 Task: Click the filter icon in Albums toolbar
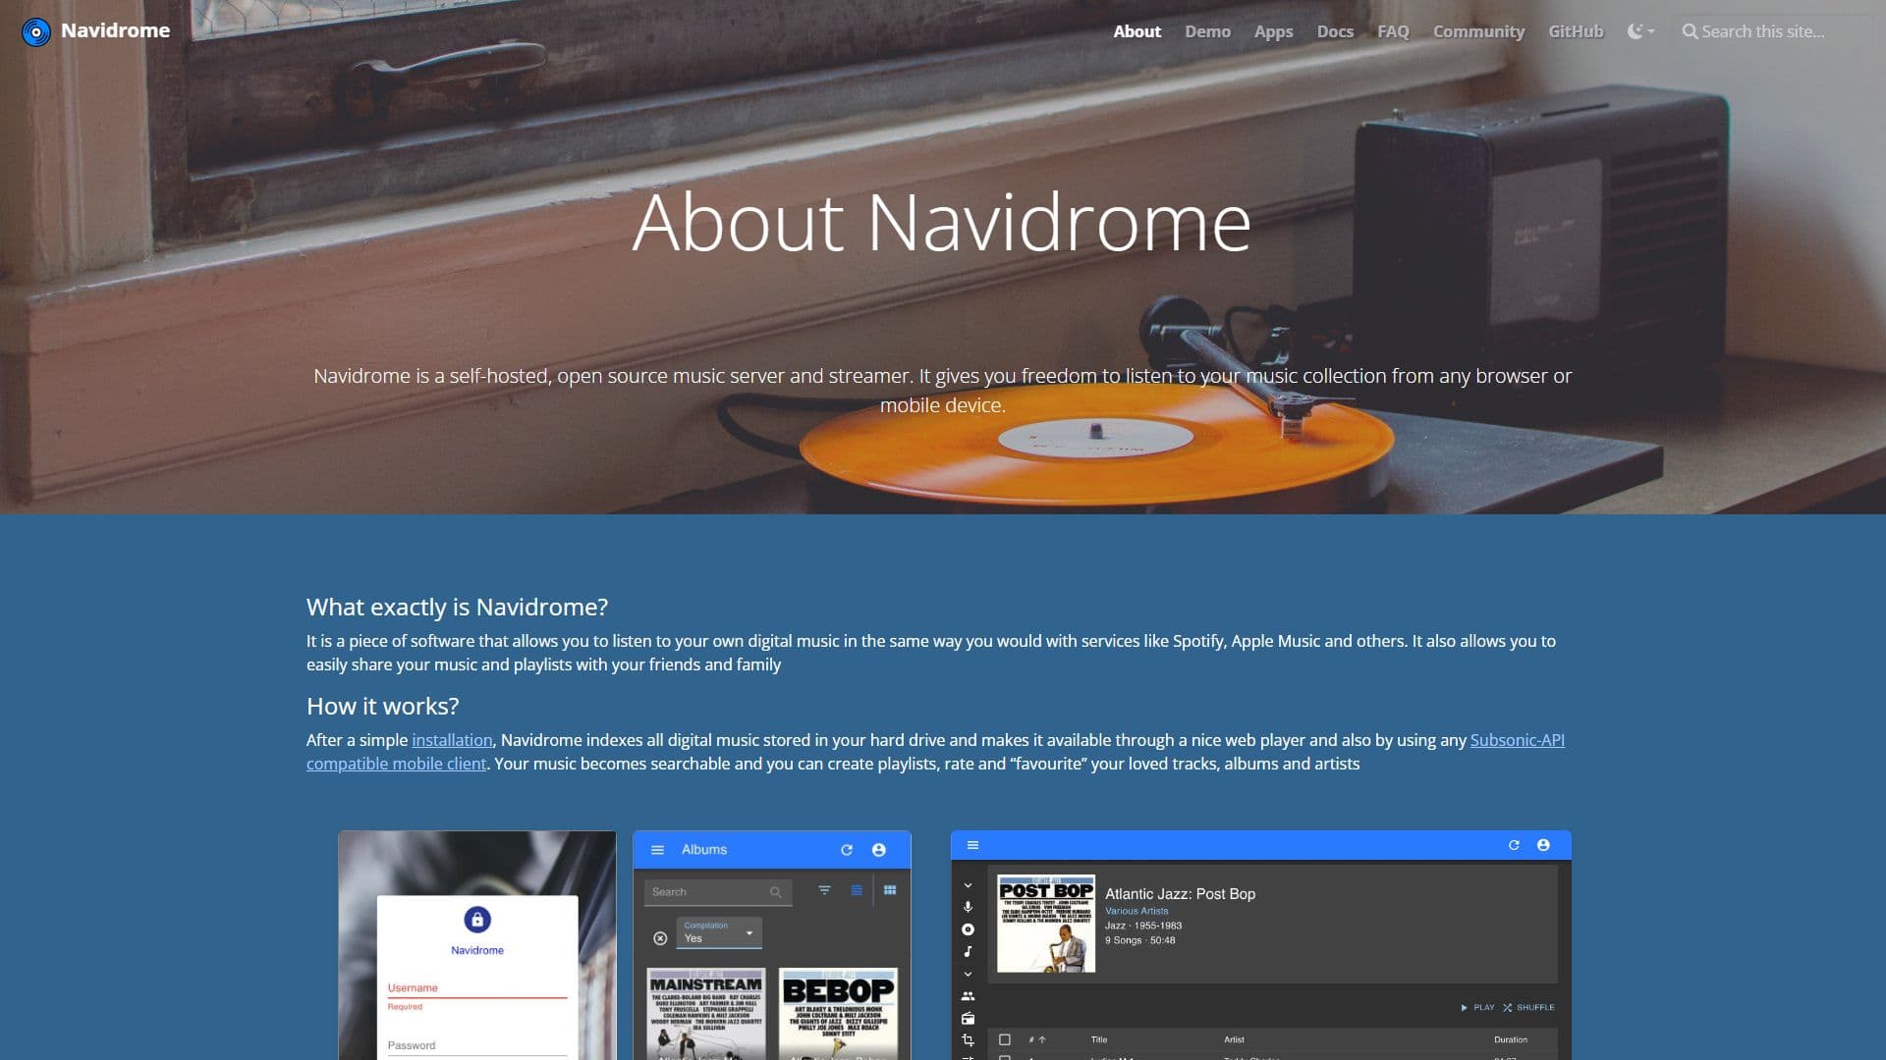824,890
